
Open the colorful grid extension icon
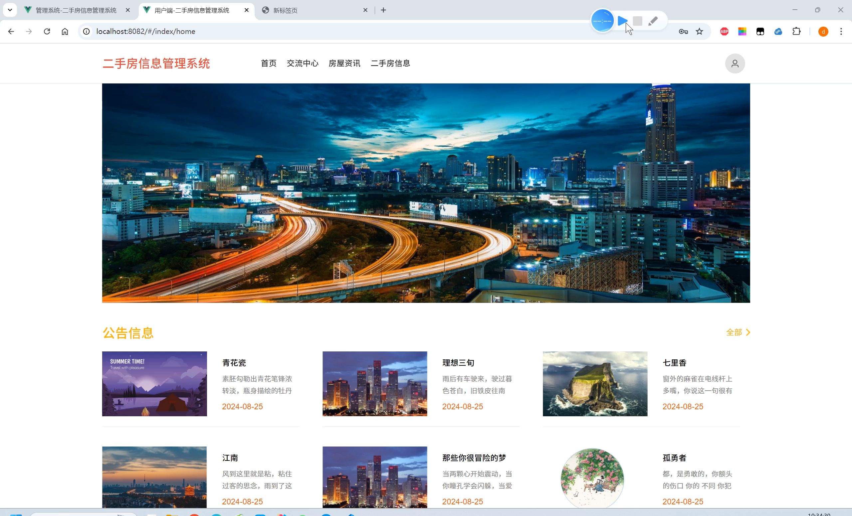743,32
